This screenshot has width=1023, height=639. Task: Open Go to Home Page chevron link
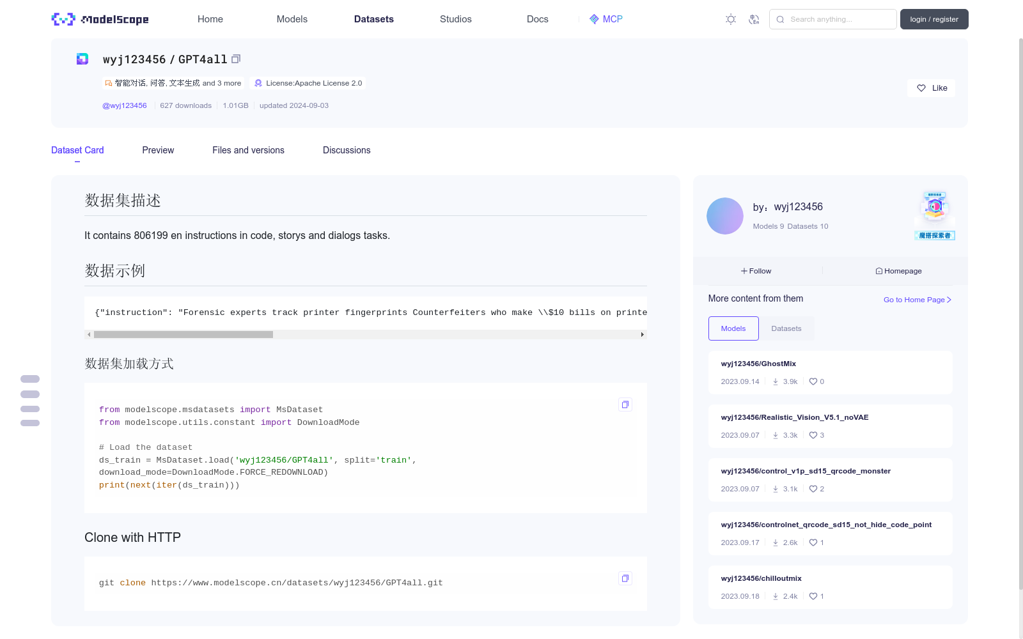pyautogui.click(x=917, y=300)
